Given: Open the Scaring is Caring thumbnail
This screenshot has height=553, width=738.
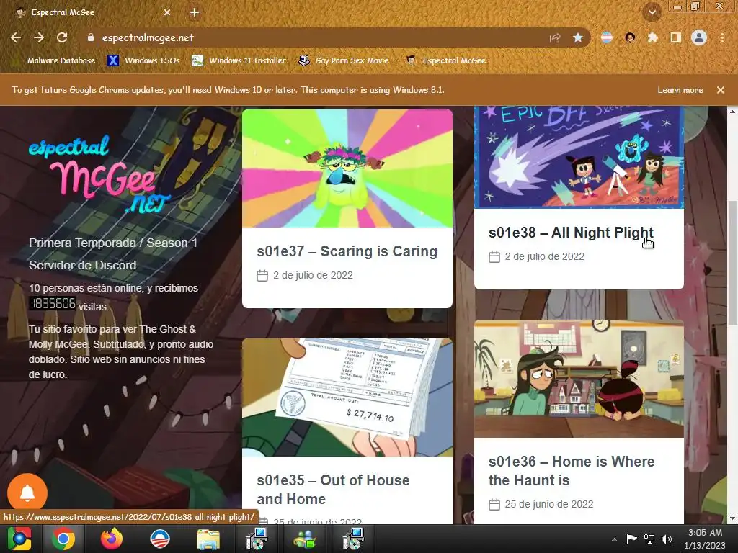Looking at the screenshot, I should pos(347,168).
